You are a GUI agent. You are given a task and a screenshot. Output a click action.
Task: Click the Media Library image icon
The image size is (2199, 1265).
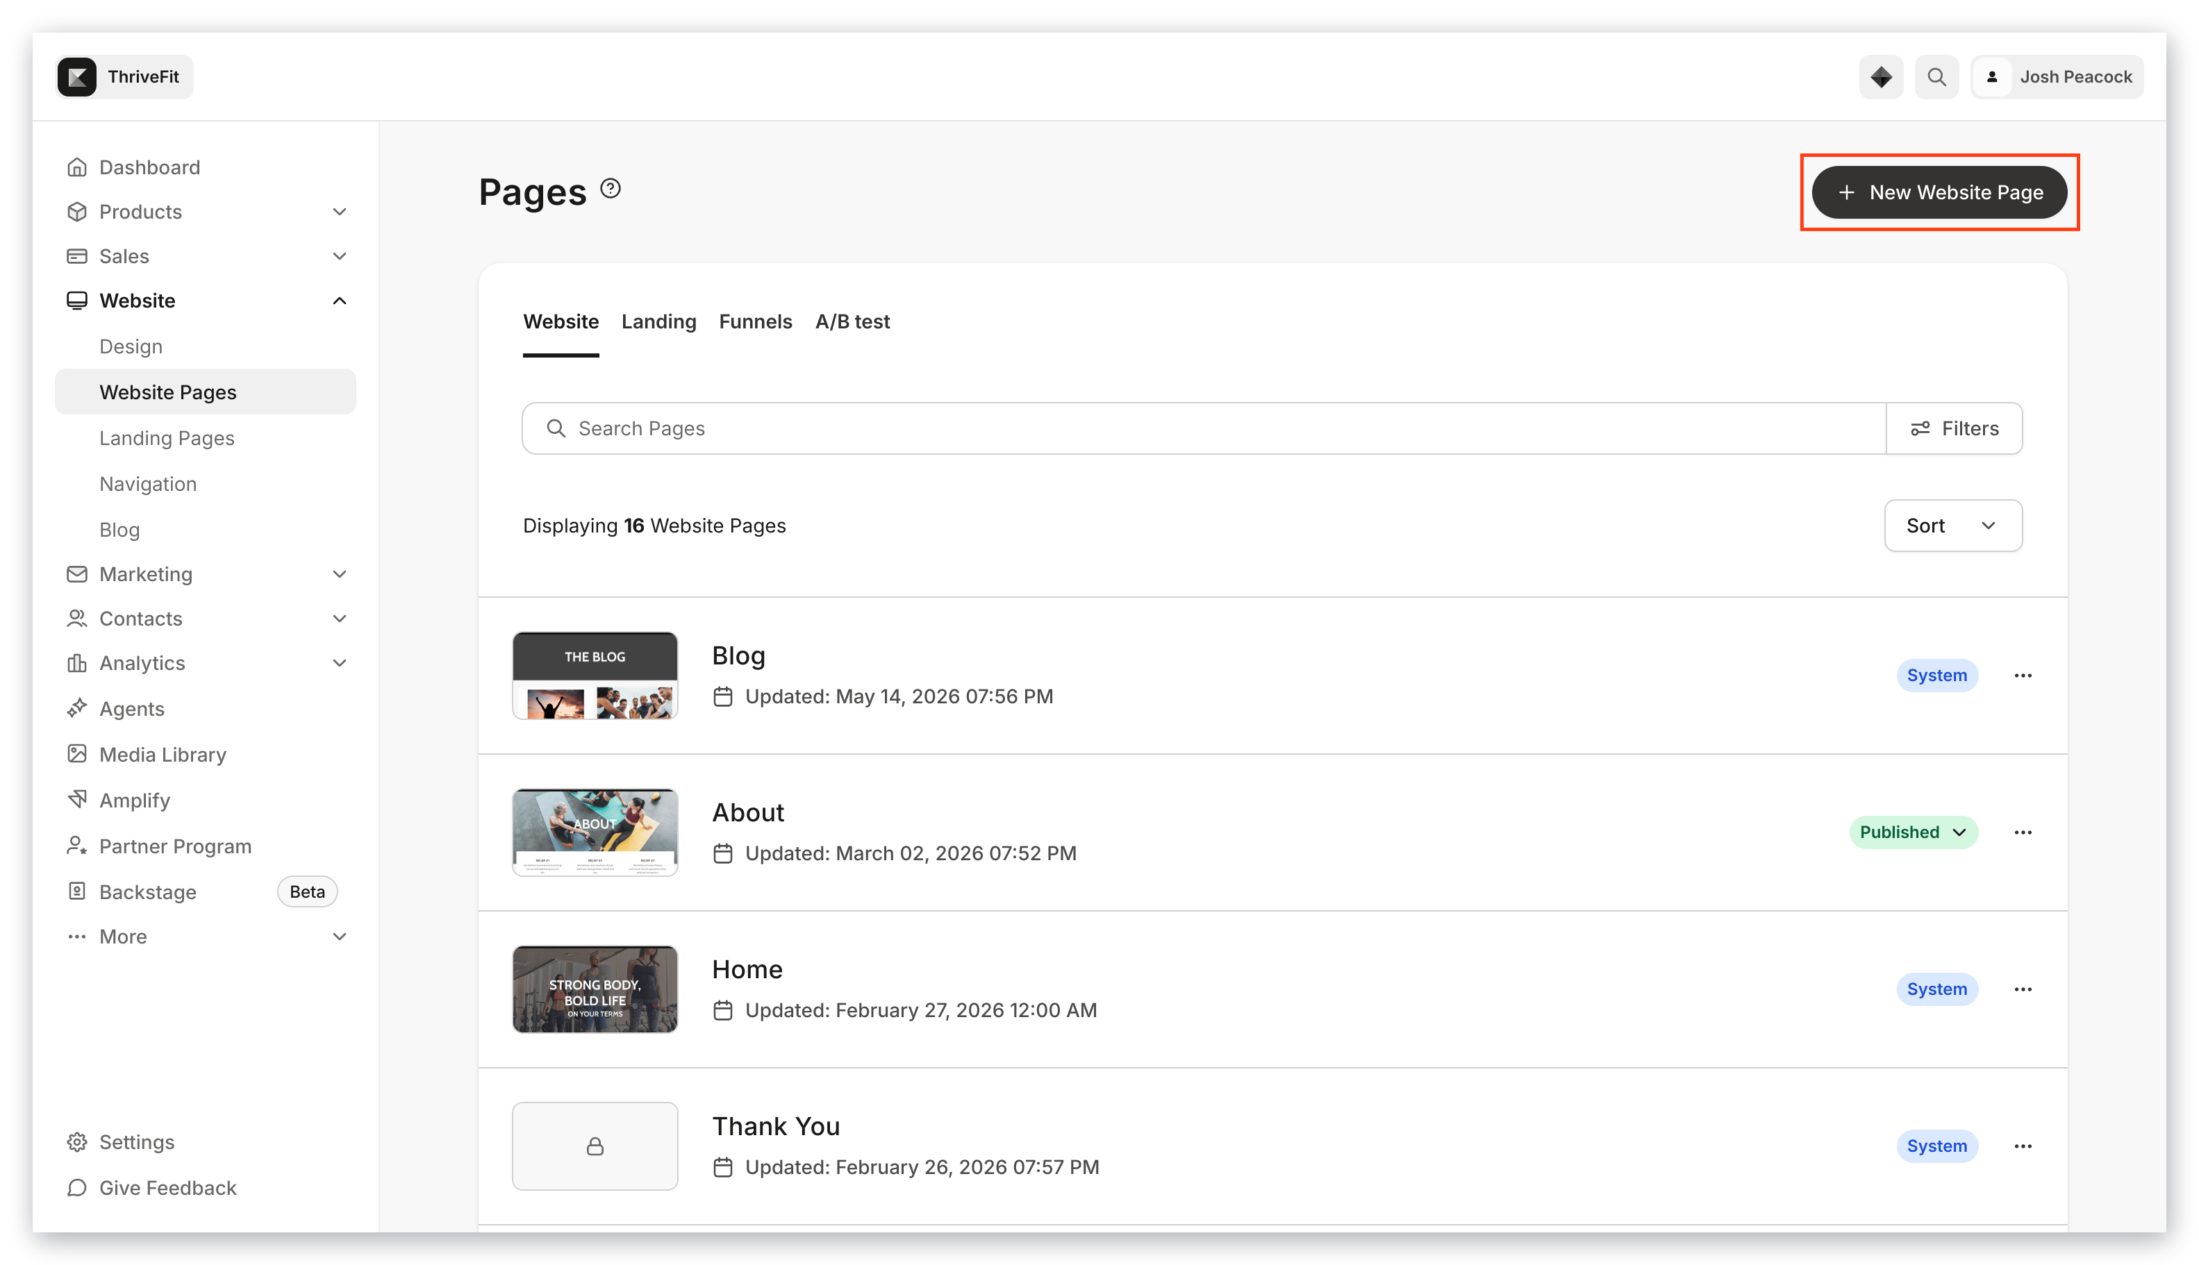point(77,754)
